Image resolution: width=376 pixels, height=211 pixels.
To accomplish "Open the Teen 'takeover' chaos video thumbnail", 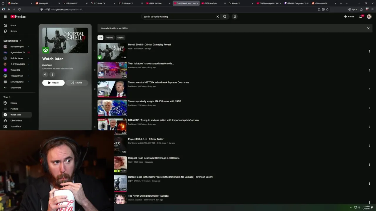I will (x=112, y=70).
